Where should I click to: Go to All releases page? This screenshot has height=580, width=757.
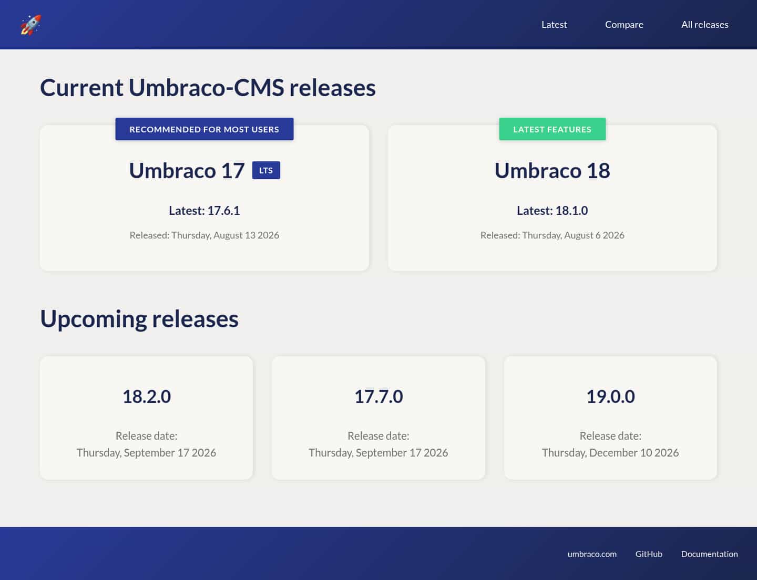point(704,25)
